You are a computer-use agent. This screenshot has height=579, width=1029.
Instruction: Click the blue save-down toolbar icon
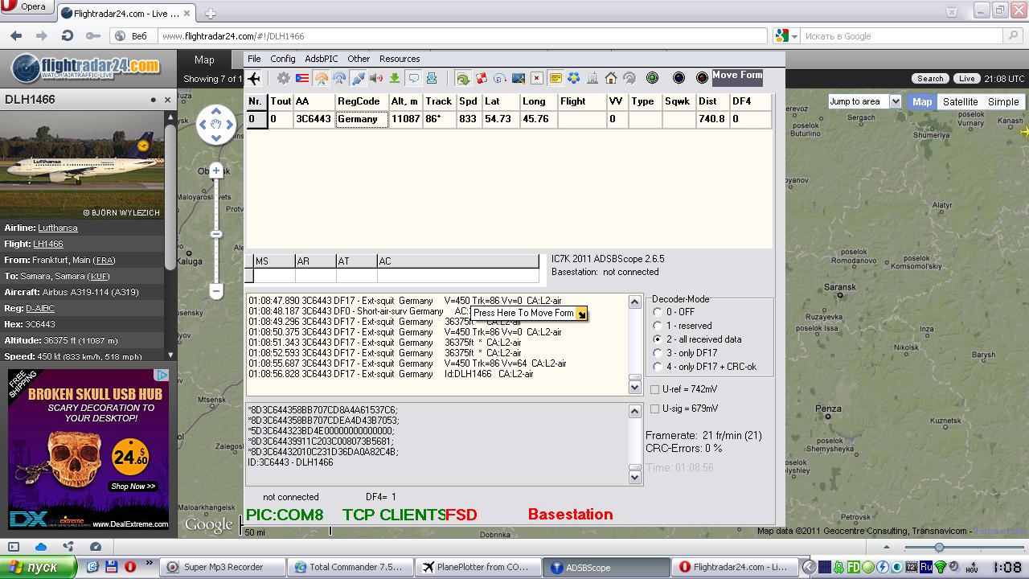432,78
